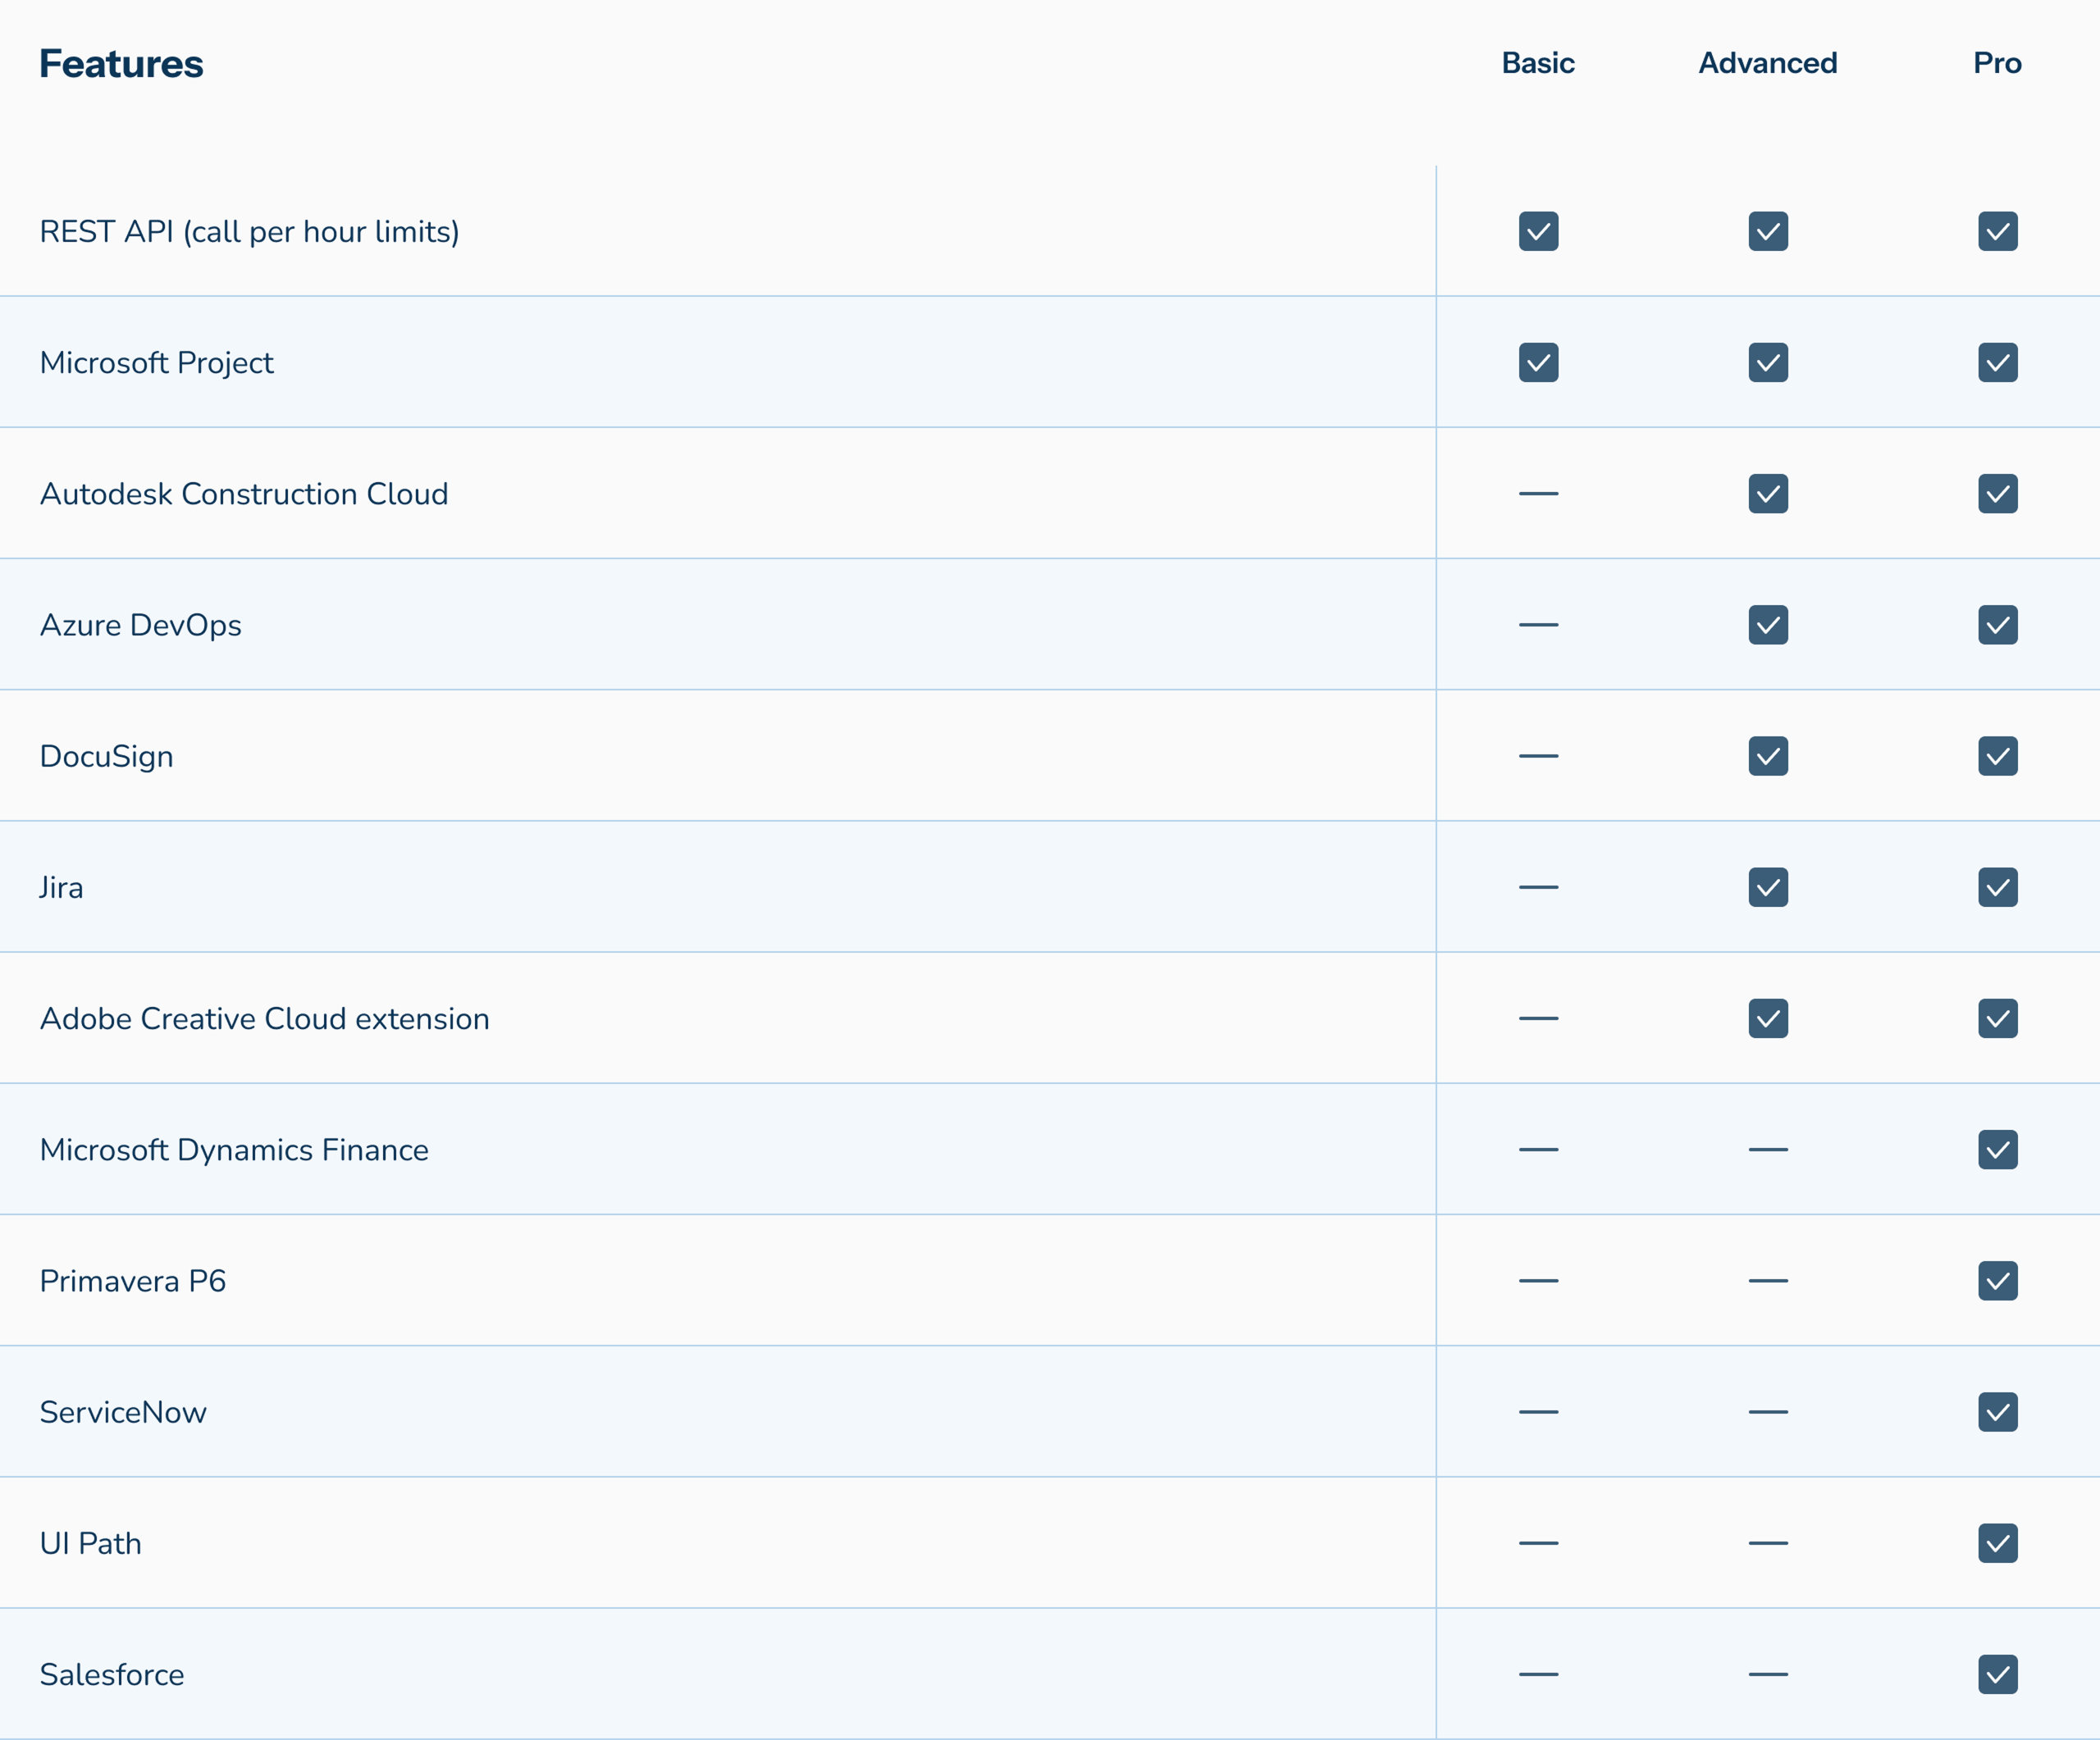Click the Basic dash for Salesforce

(x=1538, y=1674)
